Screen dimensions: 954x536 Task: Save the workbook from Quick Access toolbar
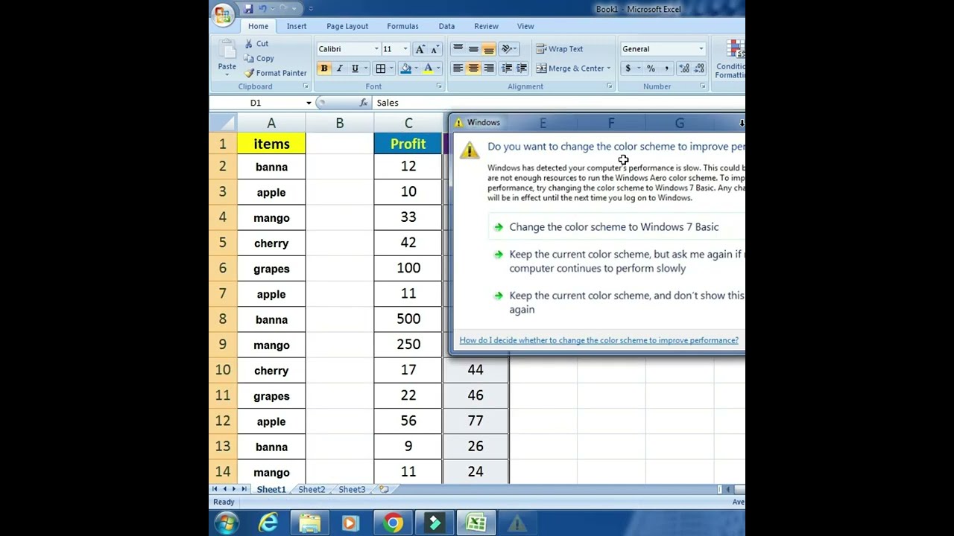pos(248,9)
